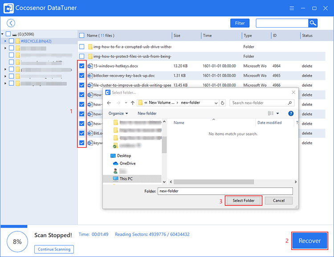The image size is (334, 257).
Task: Open recent locations dropdown arrow in dialog
Action: (x=126, y=103)
